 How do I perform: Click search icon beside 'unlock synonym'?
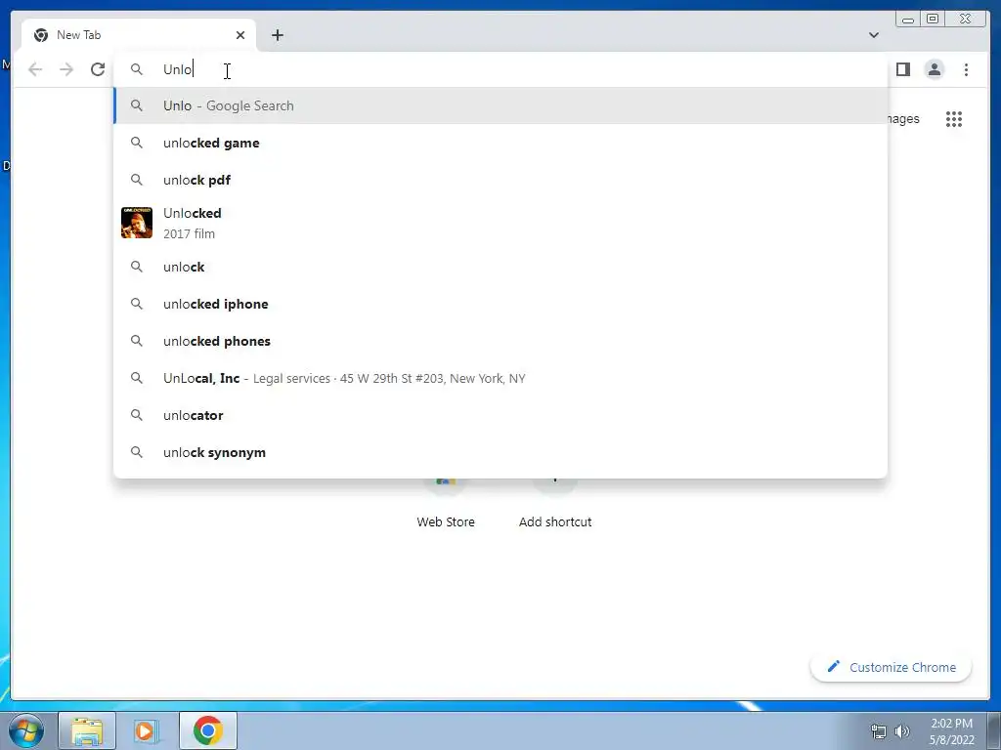tap(137, 452)
